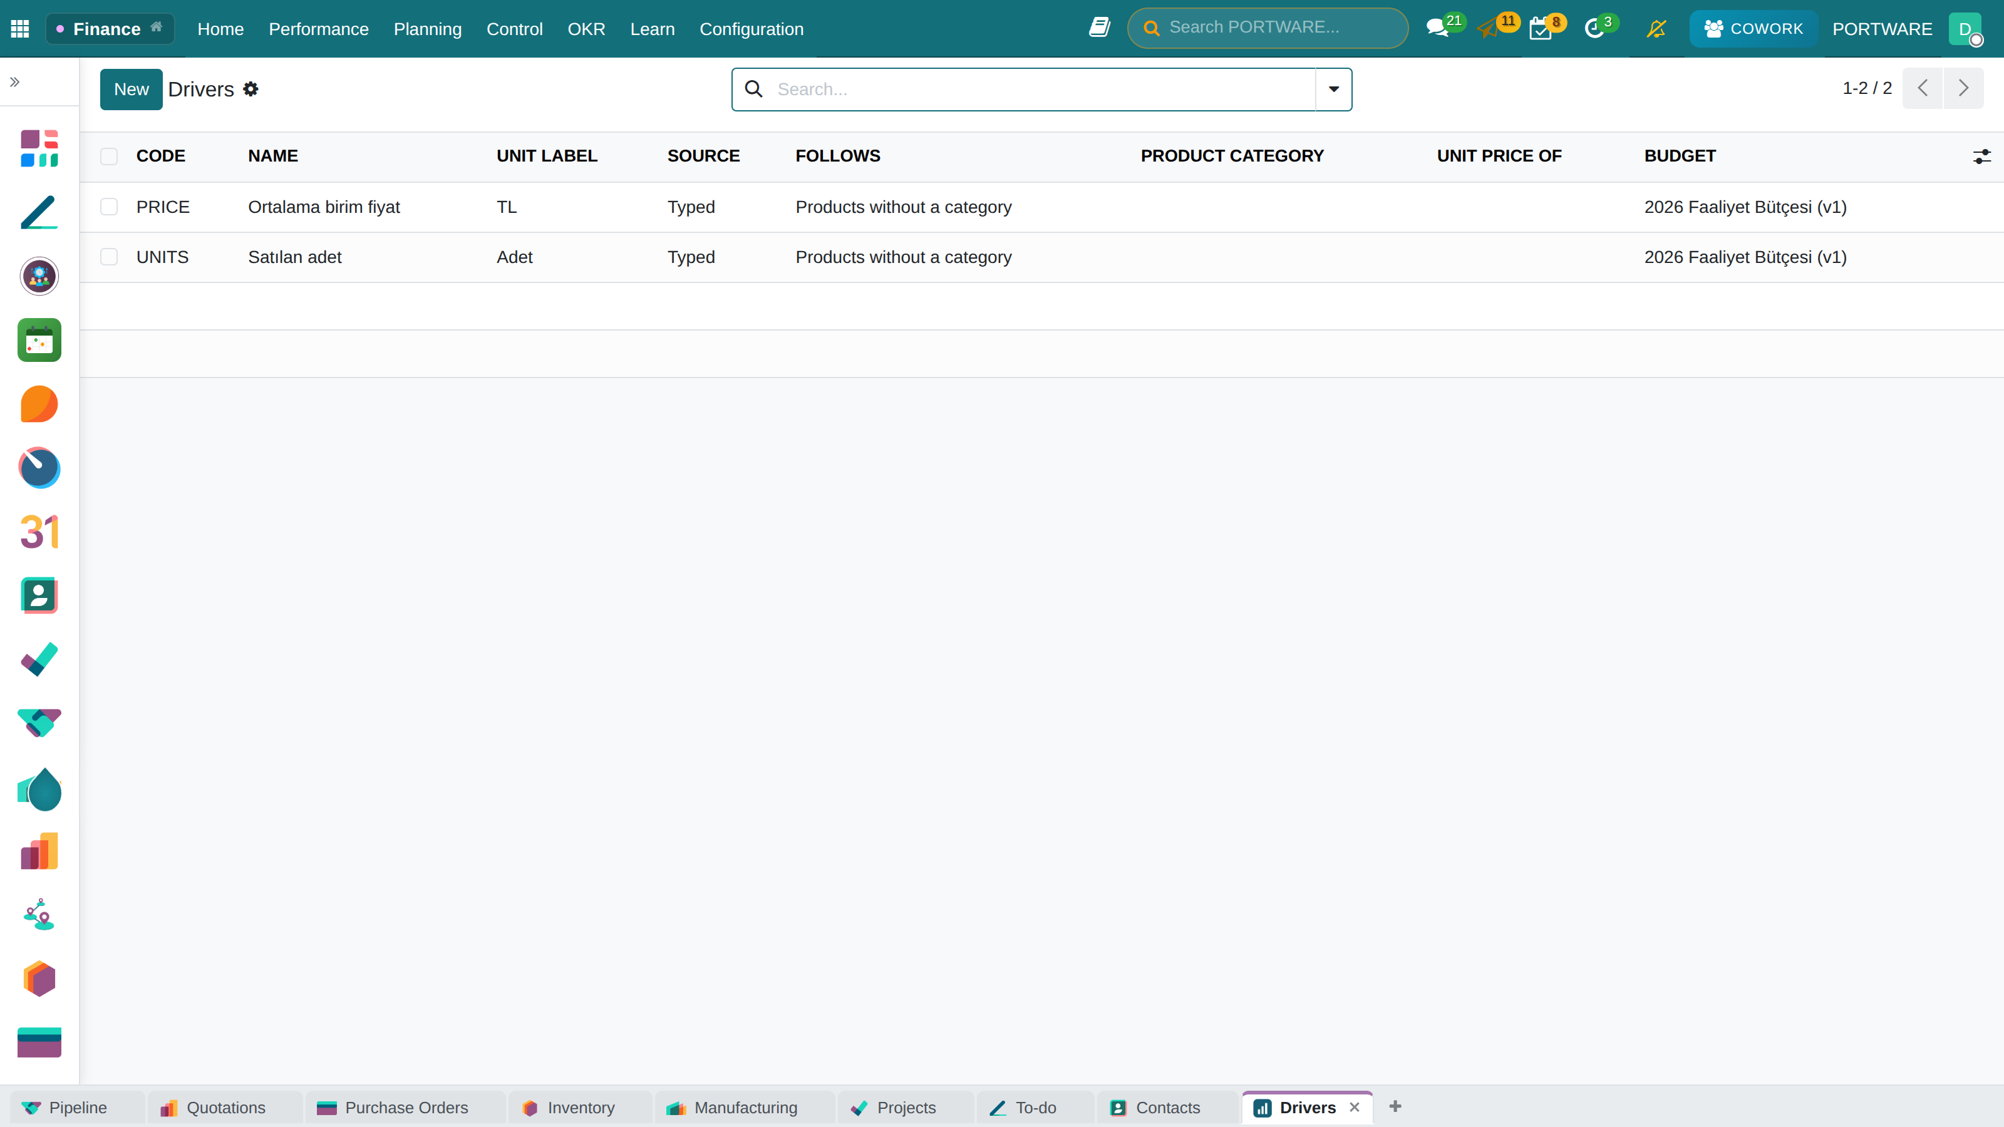Open calendar activities icon with 8 badge
Viewport: 2004px width, 1127px height.
(x=1547, y=27)
